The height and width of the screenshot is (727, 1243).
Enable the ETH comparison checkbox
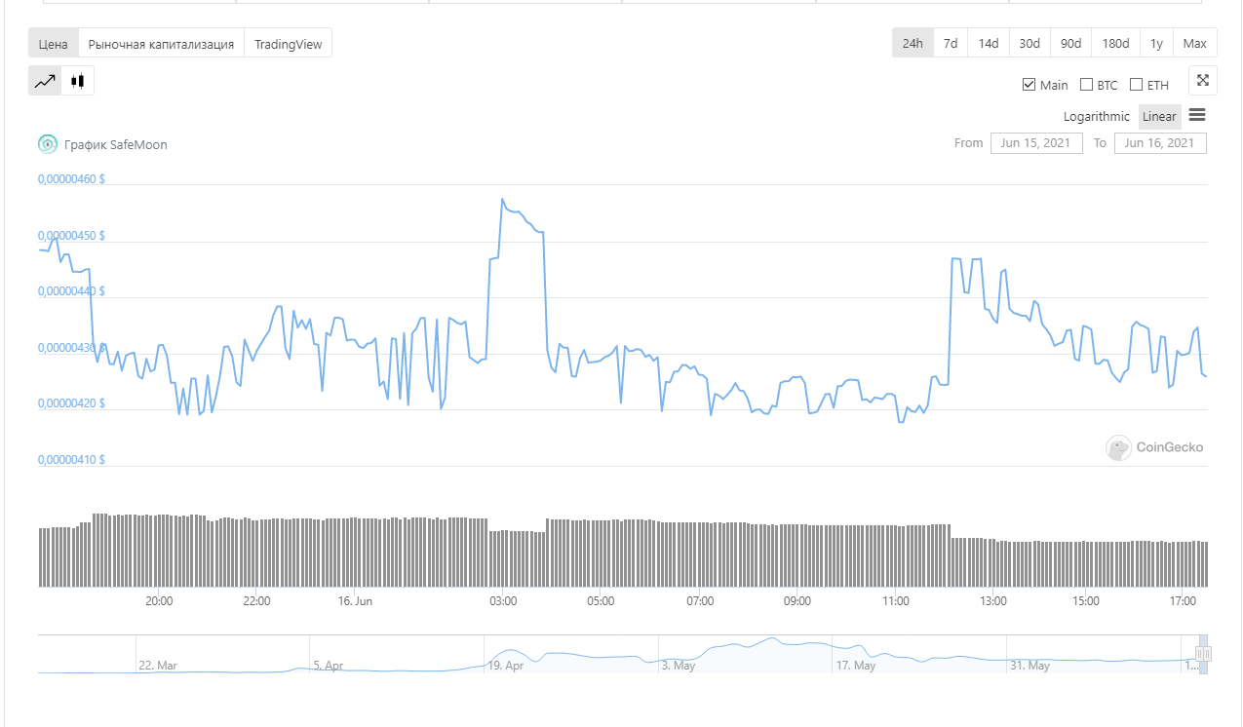[x=1136, y=85]
